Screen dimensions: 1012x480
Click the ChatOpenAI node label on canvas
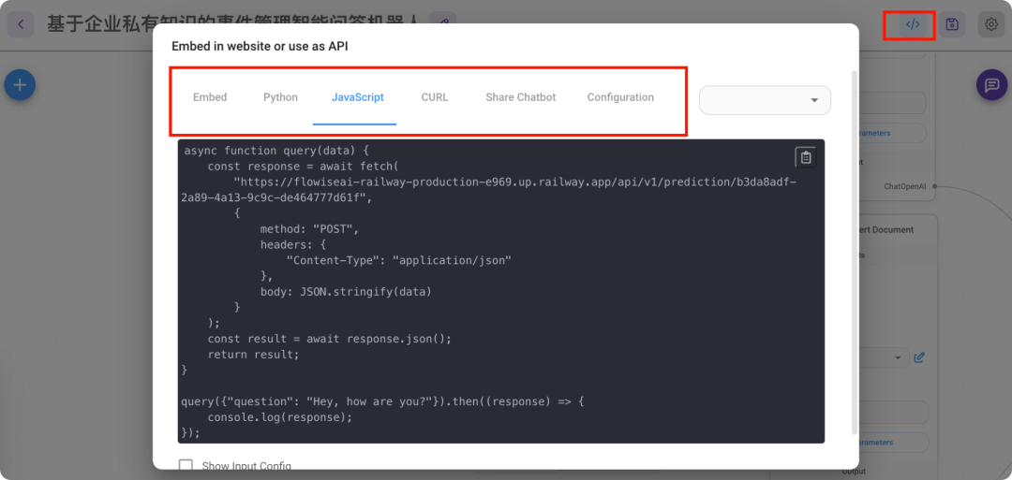(x=905, y=186)
